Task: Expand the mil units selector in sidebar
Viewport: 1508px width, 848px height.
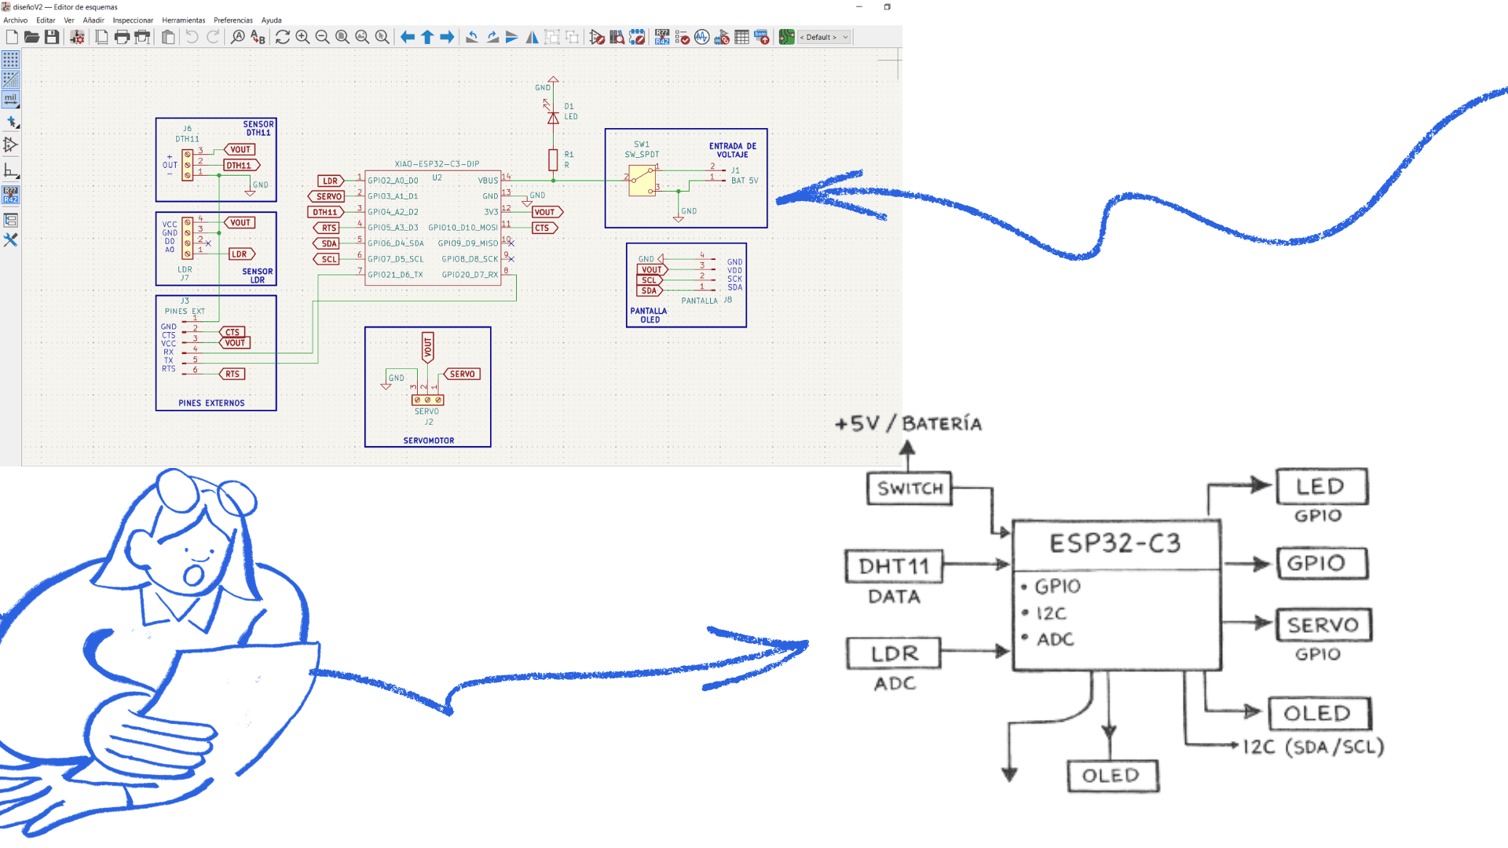Action: (10, 100)
